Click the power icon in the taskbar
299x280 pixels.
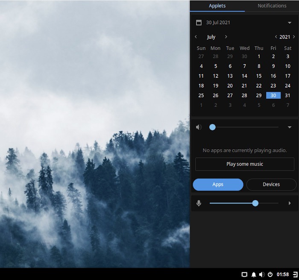tap(270, 274)
